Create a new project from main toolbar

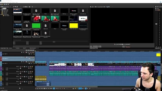tap(1, 4)
